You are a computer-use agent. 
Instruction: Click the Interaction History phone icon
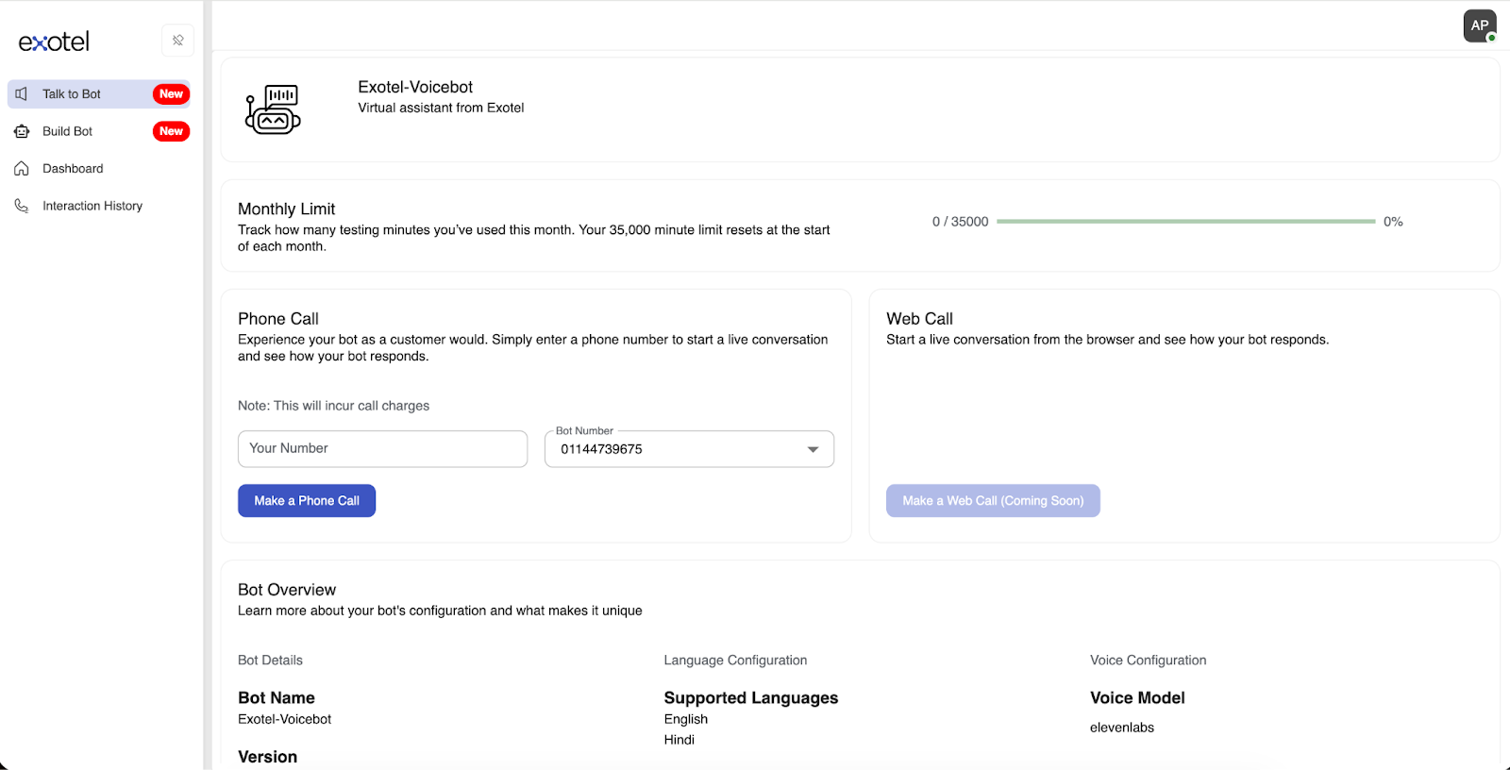click(22, 206)
